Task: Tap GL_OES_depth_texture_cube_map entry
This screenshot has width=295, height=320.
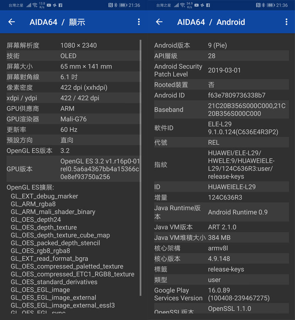Action: click(x=60, y=235)
